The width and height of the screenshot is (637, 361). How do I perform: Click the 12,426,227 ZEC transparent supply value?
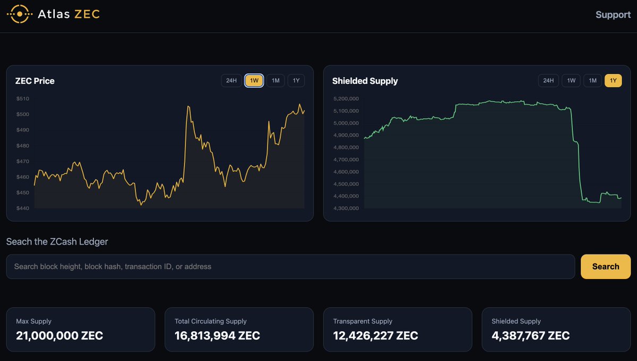pyautogui.click(x=375, y=336)
